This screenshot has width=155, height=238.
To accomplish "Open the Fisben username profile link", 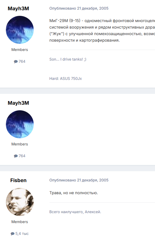I will coord(19,180).
